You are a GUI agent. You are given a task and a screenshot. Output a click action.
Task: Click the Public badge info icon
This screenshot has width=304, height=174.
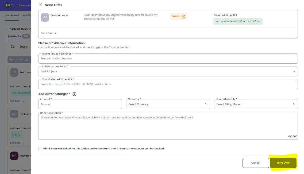click(183, 17)
